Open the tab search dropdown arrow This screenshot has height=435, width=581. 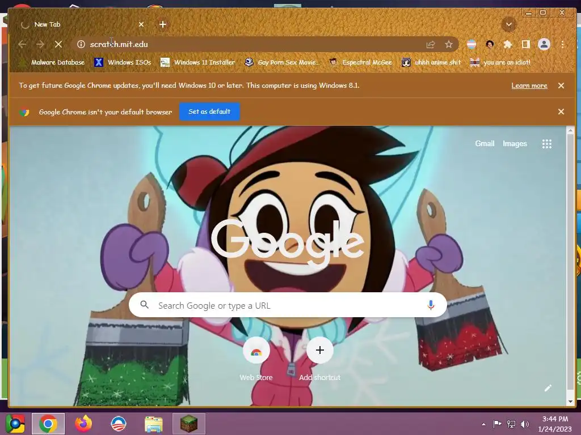pos(509,25)
